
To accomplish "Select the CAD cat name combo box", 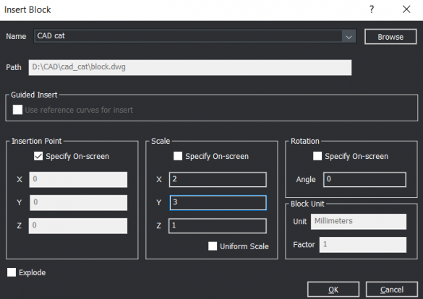I will point(195,36).
